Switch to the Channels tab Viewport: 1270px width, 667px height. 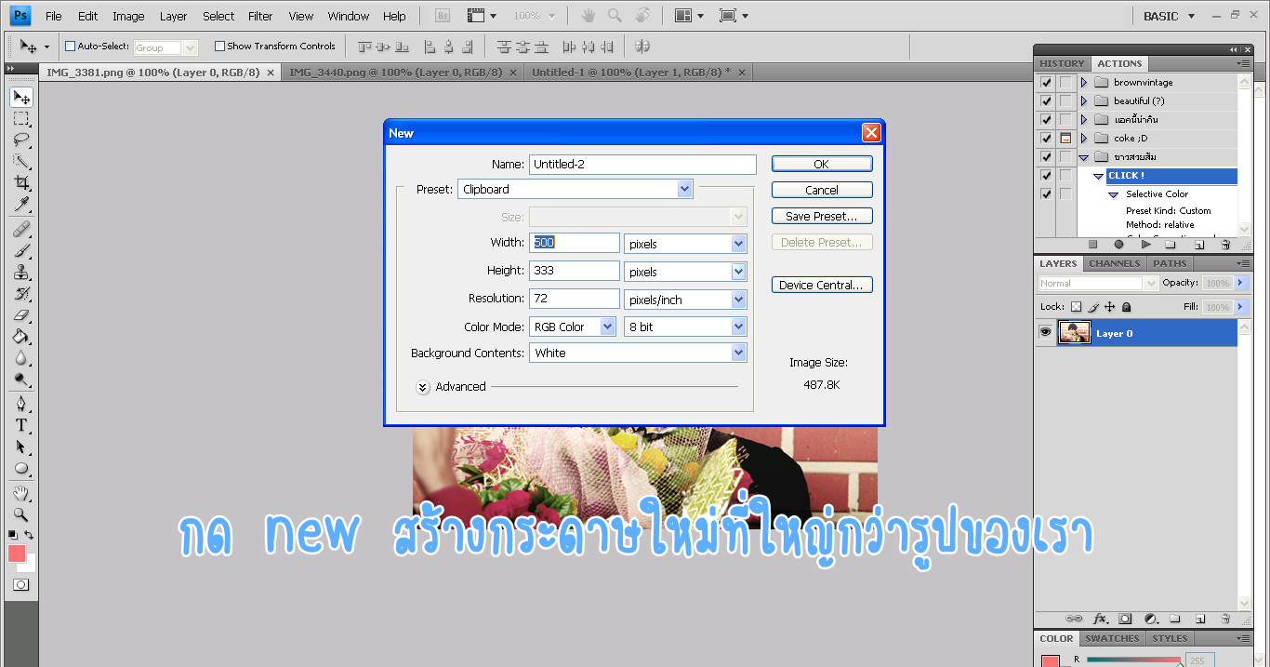pos(1114,263)
